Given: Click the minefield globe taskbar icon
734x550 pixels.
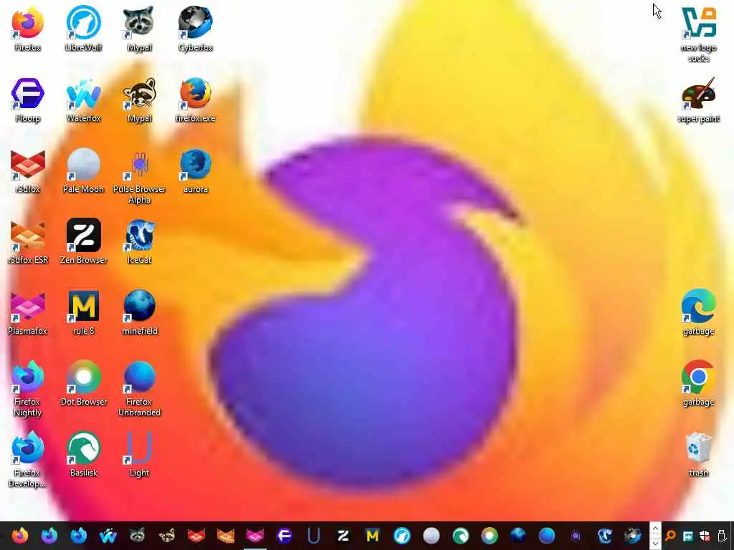Looking at the screenshot, I should coord(518,536).
